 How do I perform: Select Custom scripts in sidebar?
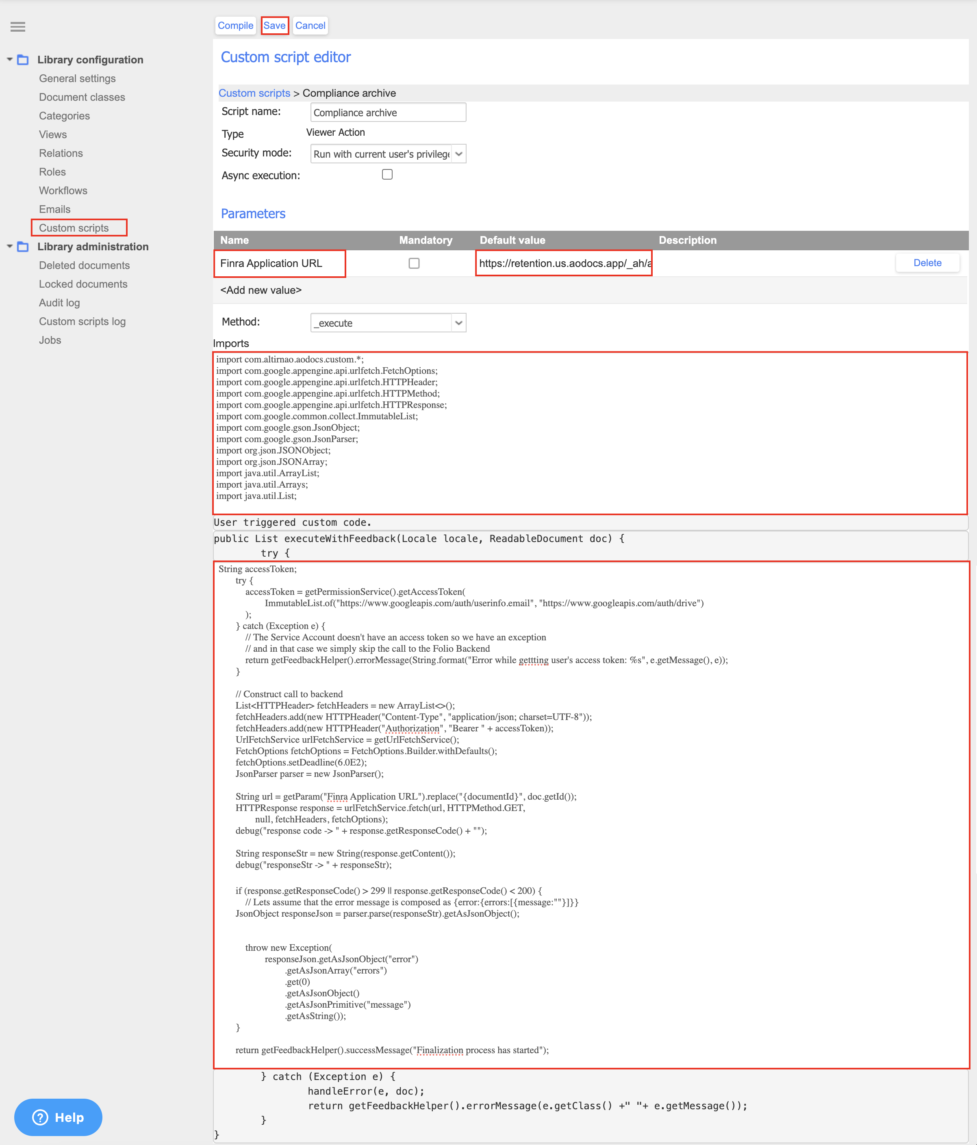click(x=74, y=228)
